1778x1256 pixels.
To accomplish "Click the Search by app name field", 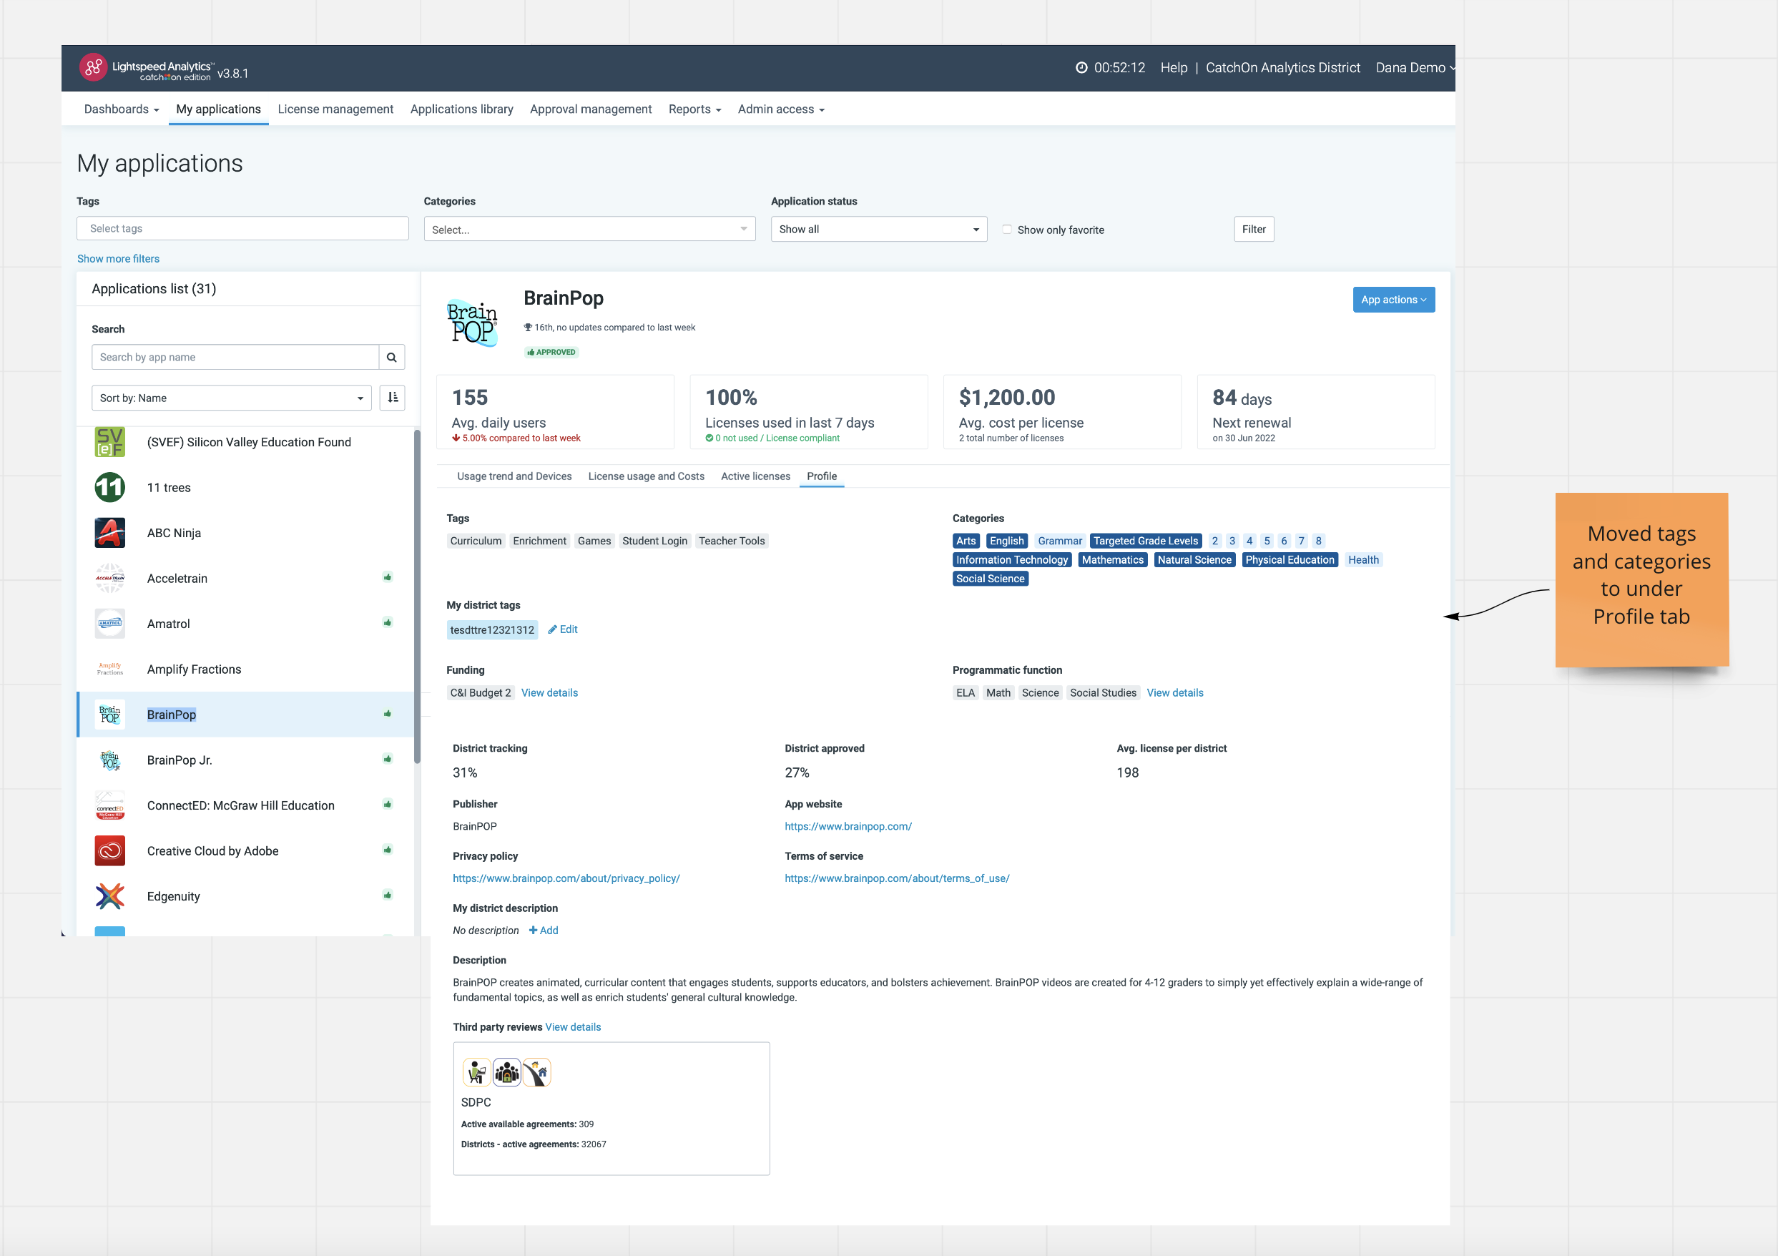I will click(235, 357).
